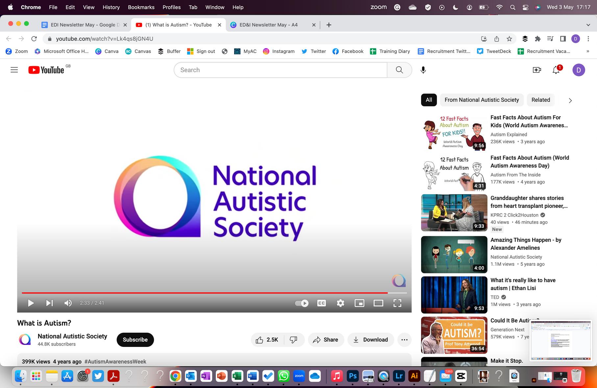Open the account avatar menu on YouTube
The width and height of the screenshot is (597, 388).
[579, 70]
